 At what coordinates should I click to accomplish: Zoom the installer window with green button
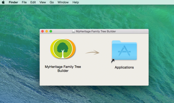point(51,31)
